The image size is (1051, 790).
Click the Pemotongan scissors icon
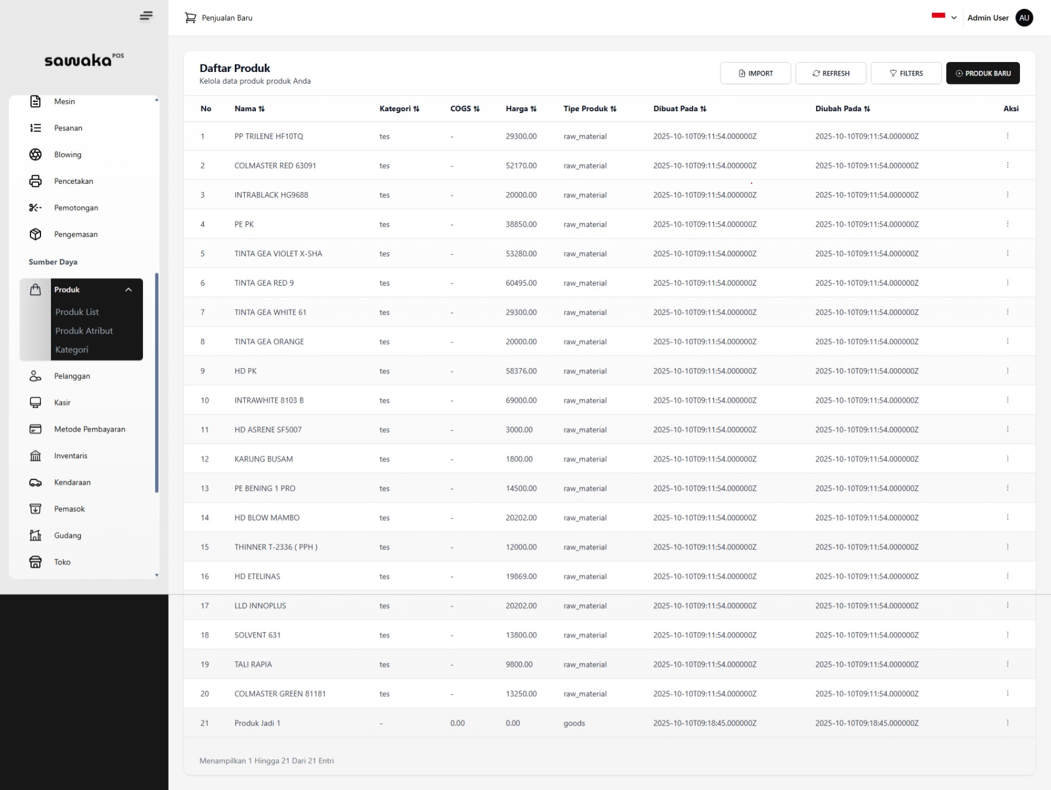pos(36,208)
